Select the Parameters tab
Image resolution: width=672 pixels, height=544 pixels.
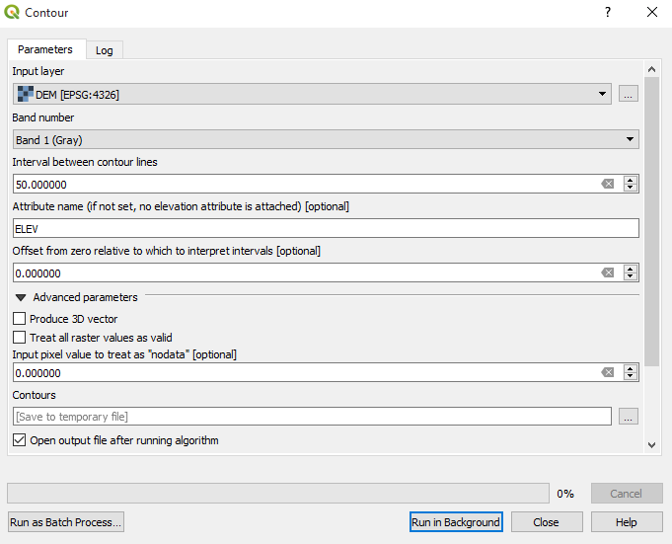[x=45, y=49]
